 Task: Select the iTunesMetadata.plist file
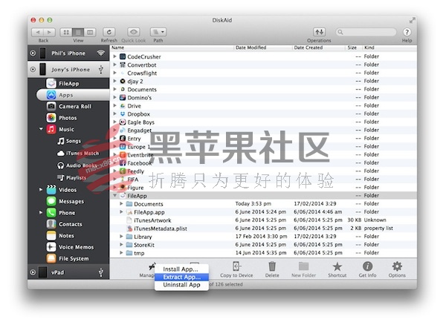pos(263,228)
